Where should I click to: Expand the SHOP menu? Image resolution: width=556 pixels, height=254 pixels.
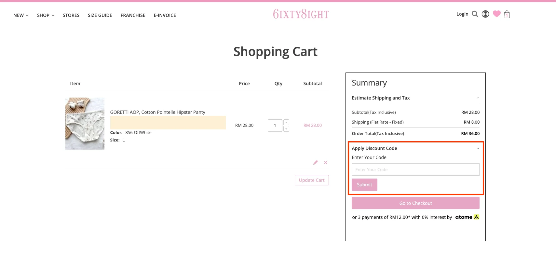[46, 15]
